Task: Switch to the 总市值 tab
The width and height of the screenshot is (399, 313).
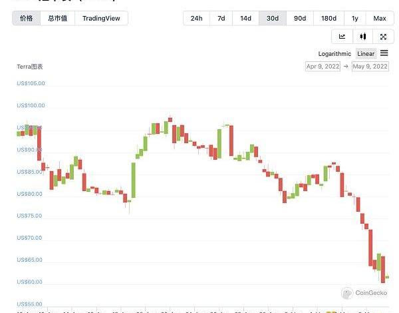Action: click(x=58, y=18)
